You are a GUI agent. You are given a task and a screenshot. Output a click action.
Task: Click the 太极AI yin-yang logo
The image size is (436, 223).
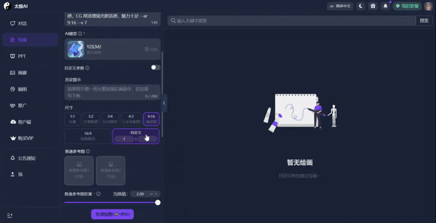pos(7,6)
